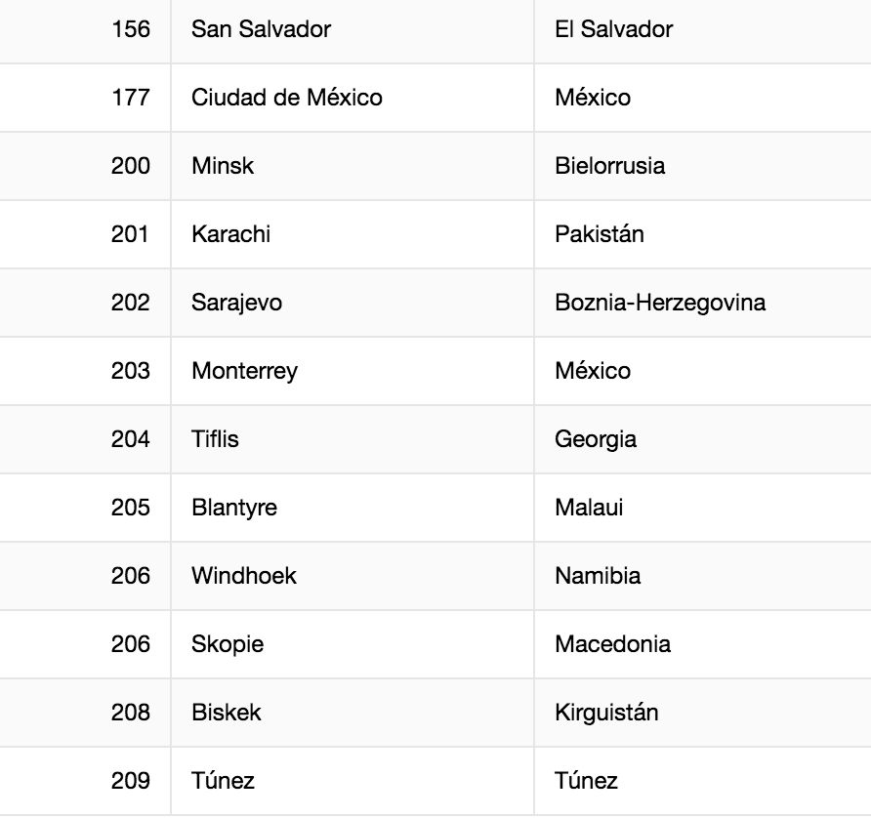
Task: Select the El Salvador country cell
Action: 613,29
